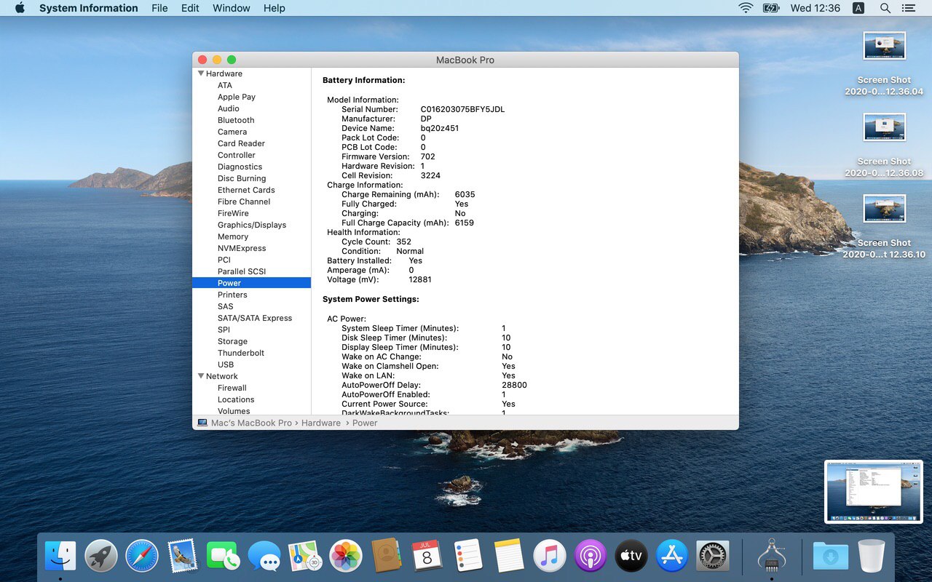Open System Information app menu

click(88, 8)
